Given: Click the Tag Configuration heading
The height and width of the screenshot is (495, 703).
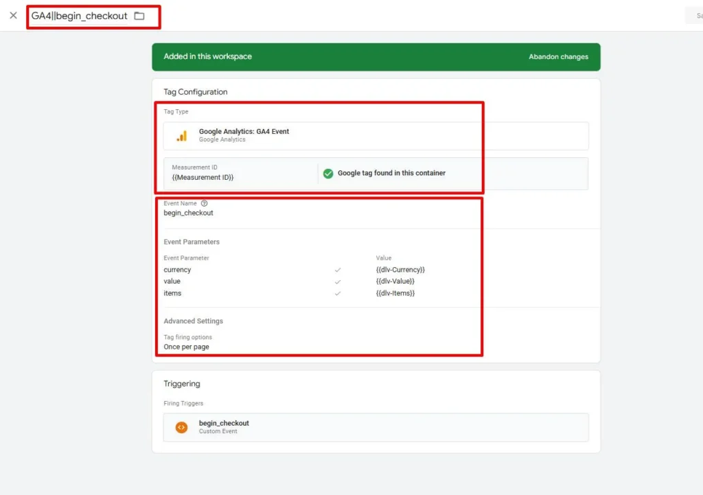Looking at the screenshot, I should point(196,92).
